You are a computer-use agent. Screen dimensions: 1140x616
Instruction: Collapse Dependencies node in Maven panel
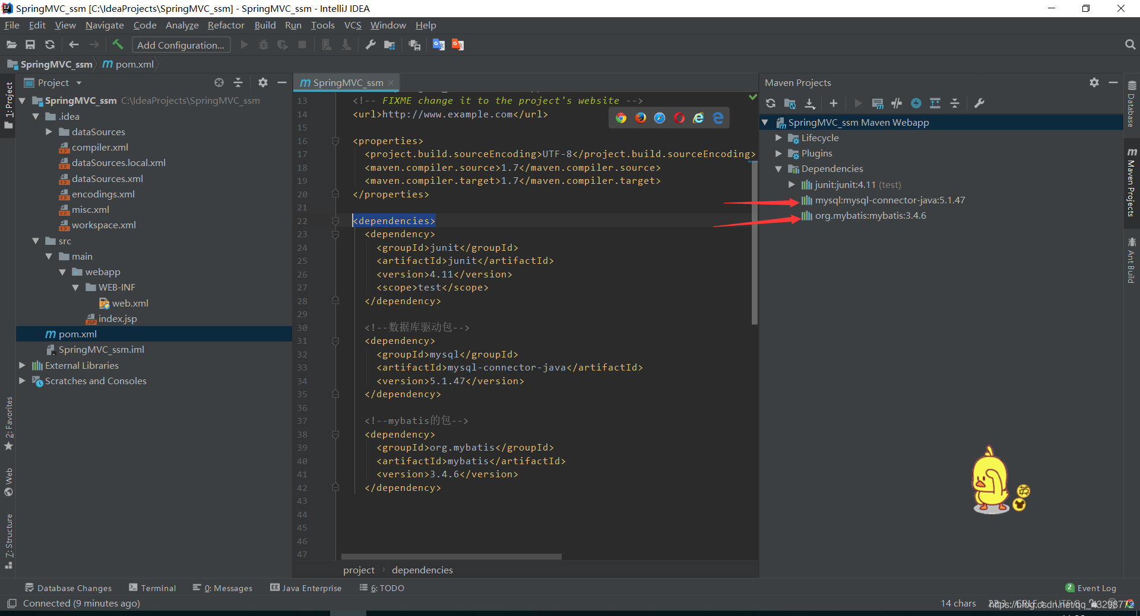(778, 169)
